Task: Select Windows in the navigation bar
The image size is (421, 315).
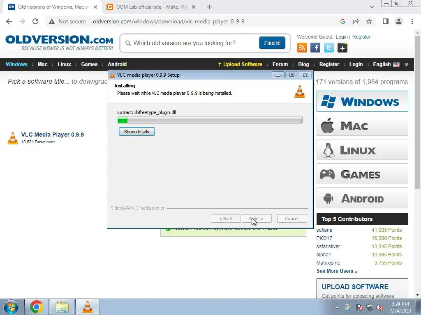Action: click(16, 64)
